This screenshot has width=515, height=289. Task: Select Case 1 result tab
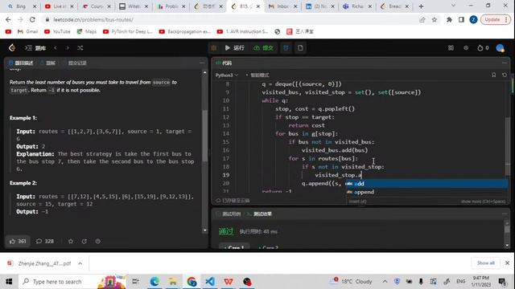pyautogui.click(x=234, y=247)
